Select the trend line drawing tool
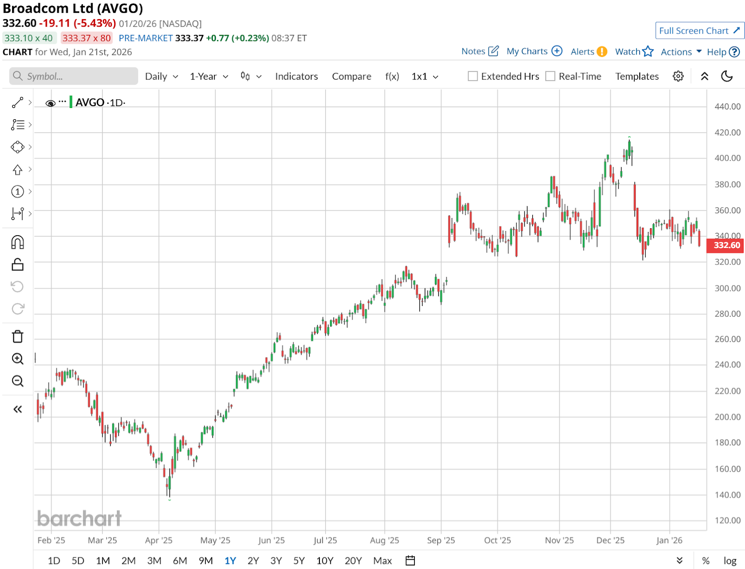This screenshot has width=745, height=569. click(x=18, y=102)
